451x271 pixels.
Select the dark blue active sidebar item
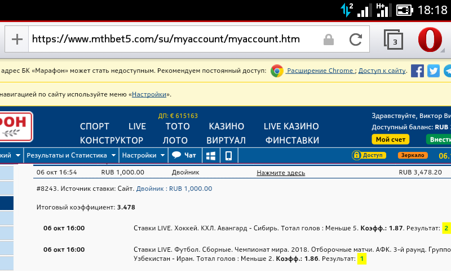point(7,203)
